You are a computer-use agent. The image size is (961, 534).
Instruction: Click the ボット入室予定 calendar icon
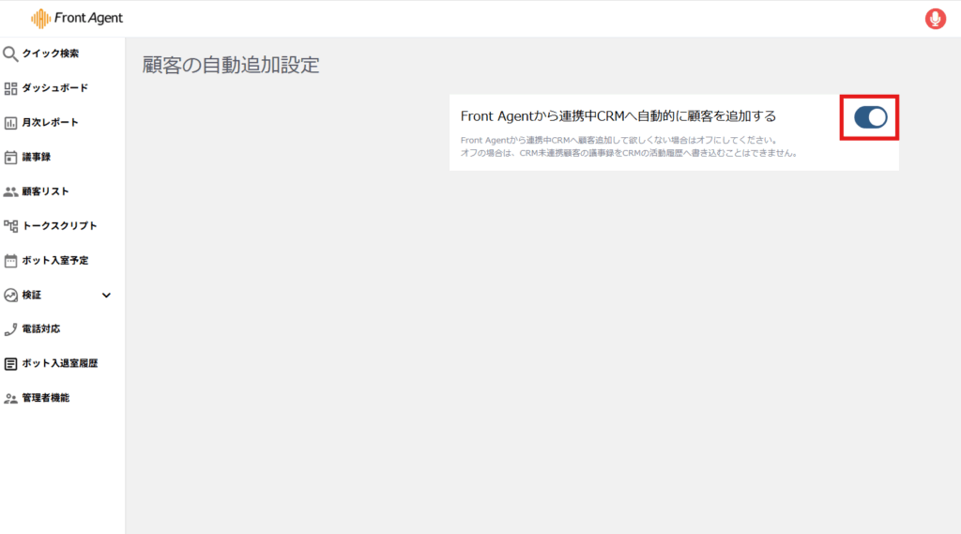(x=11, y=261)
